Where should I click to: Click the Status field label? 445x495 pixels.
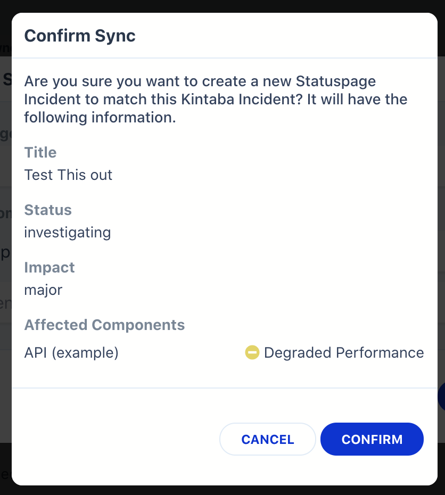(48, 210)
